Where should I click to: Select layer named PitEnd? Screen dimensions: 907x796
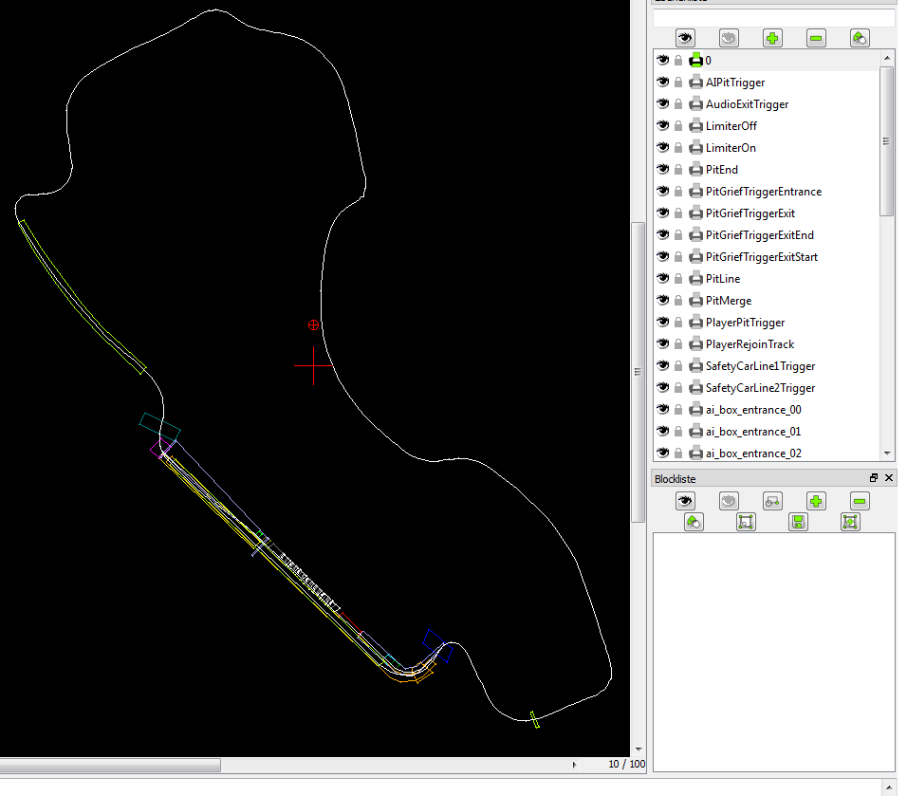pos(721,170)
